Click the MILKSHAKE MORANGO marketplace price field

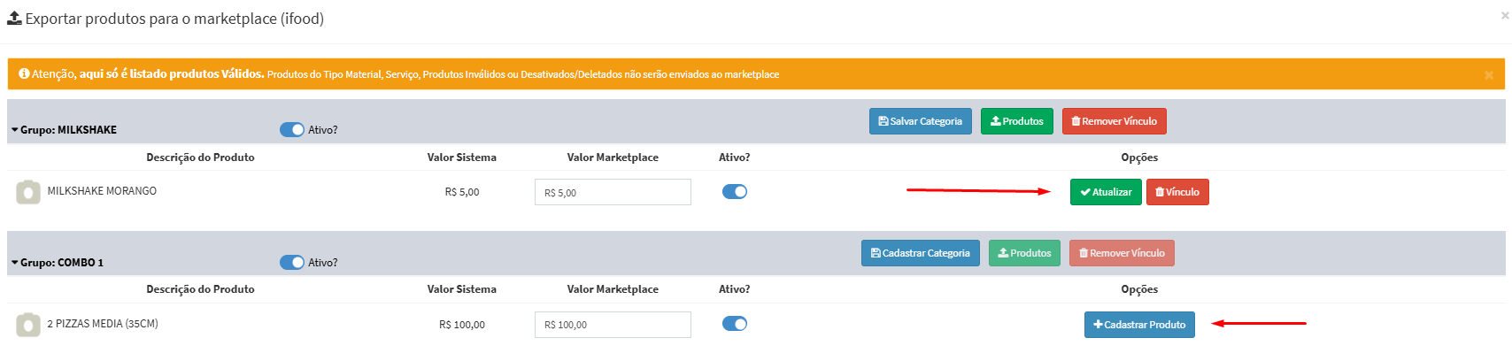[613, 192]
